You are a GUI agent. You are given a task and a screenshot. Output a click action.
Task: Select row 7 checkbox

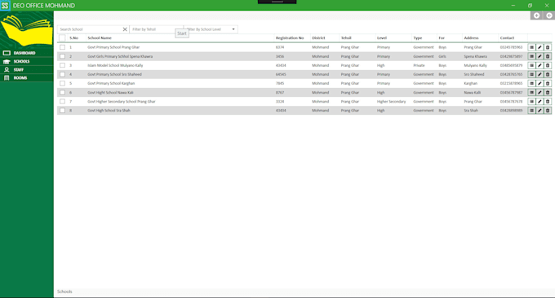pyautogui.click(x=62, y=101)
